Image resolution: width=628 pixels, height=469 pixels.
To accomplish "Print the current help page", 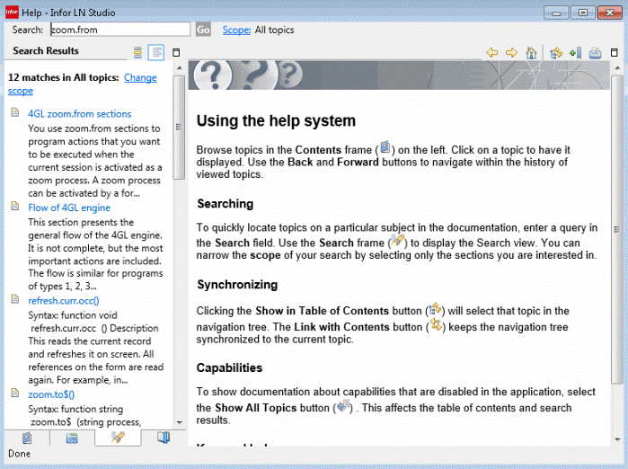I will click(595, 53).
